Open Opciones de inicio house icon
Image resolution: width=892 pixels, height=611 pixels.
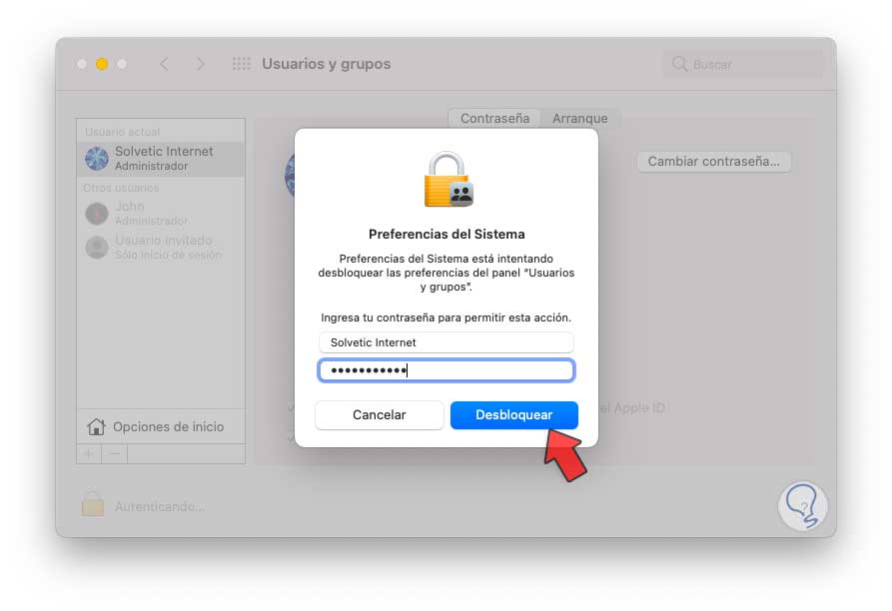pyautogui.click(x=96, y=426)
